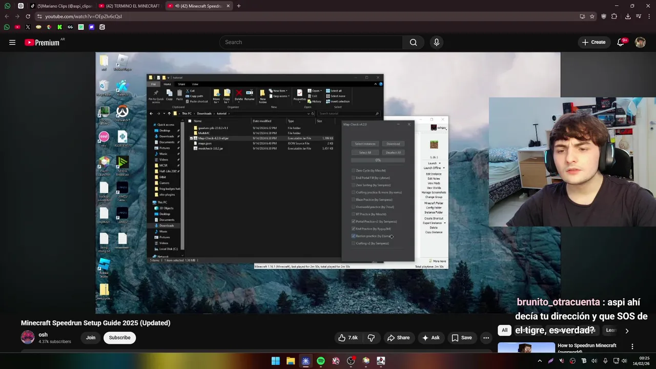Toggle Zero Sorting (by Semperzz) checkbox

click(354, 185)
